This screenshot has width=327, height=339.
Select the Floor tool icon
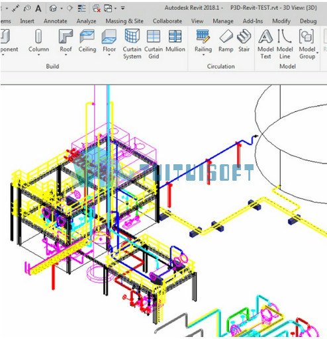pyautogui.click(x=109, y=36)
